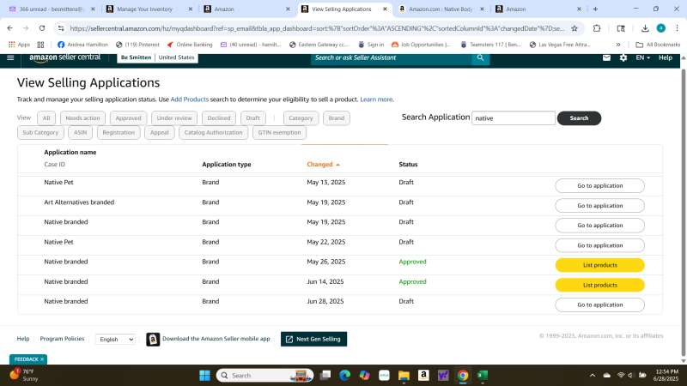Expand the English language dropdown
This screenshot has width=687, height=386.
(115, 339)
